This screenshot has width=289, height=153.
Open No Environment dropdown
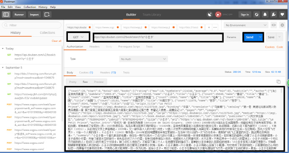246,25
